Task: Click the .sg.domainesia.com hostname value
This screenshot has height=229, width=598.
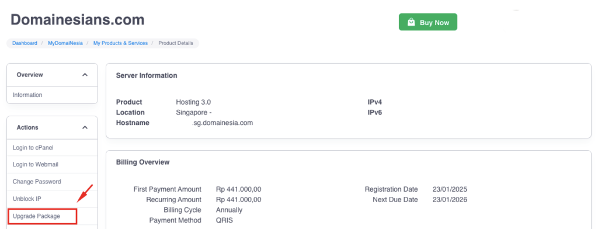Action: tap(222, 123)
